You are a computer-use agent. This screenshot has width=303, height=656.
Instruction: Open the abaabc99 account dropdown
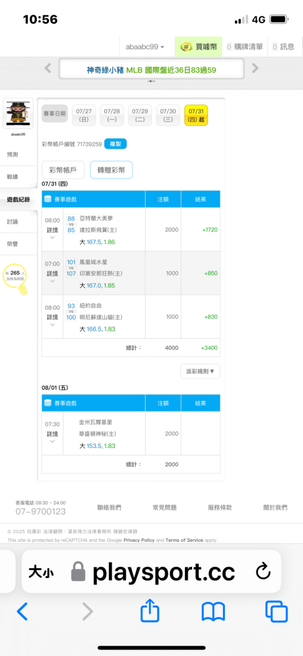[x=145, y=47]
